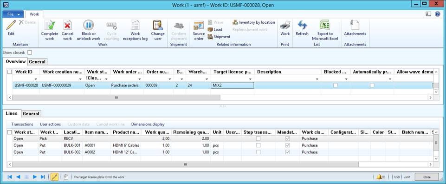The width and height of the screenshot is (446, 184).
Task: Click usmf company in status bar
Action: pos(407,177)
